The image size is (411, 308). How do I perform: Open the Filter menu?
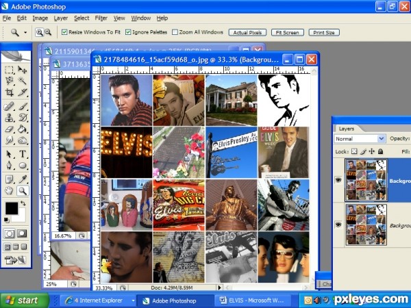101,18
